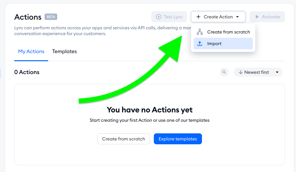Image resolution: width=296 pixels, height=172 pixels.
Task: Collapse the Create Action dropdown caret
Action: coord(238,17)
